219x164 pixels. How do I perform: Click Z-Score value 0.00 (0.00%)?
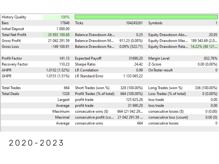pyautogui.click(x=207, y=64)
